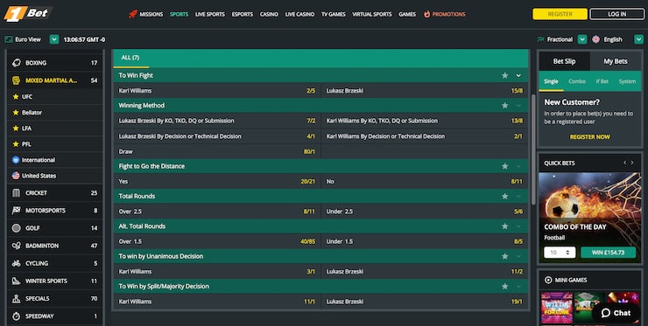Collapse the To Win Fight section
This screenshot has width=648, height=326.
coord(518,75)
